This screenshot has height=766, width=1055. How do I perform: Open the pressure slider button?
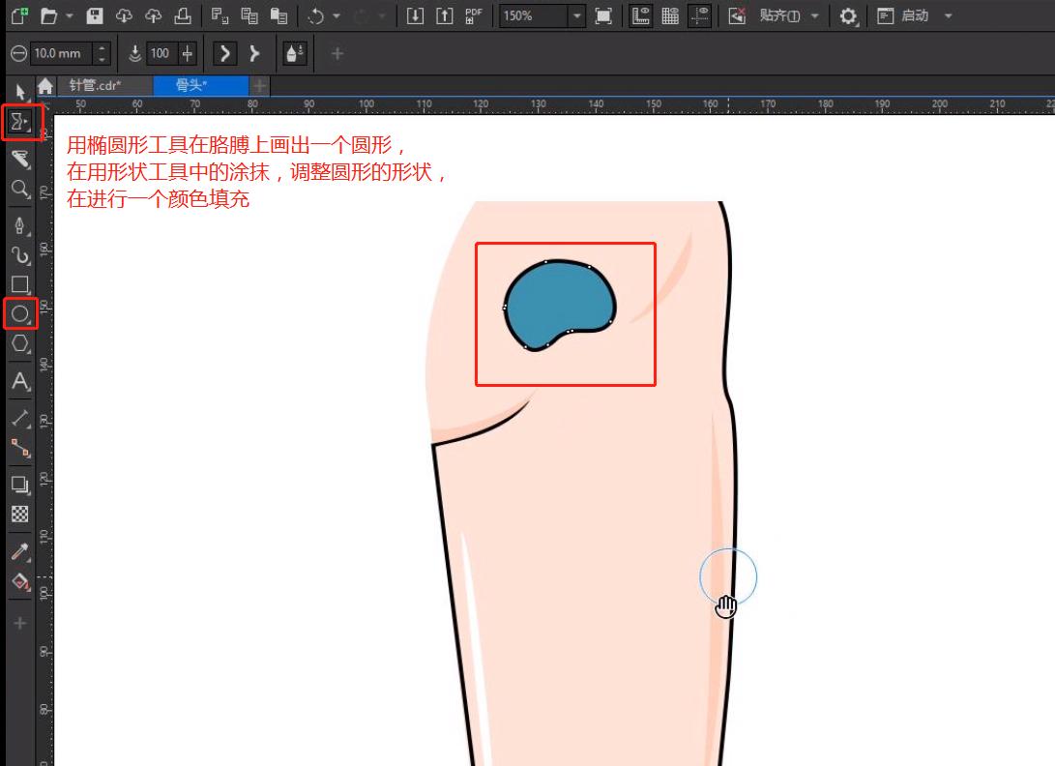coord(188,53)
